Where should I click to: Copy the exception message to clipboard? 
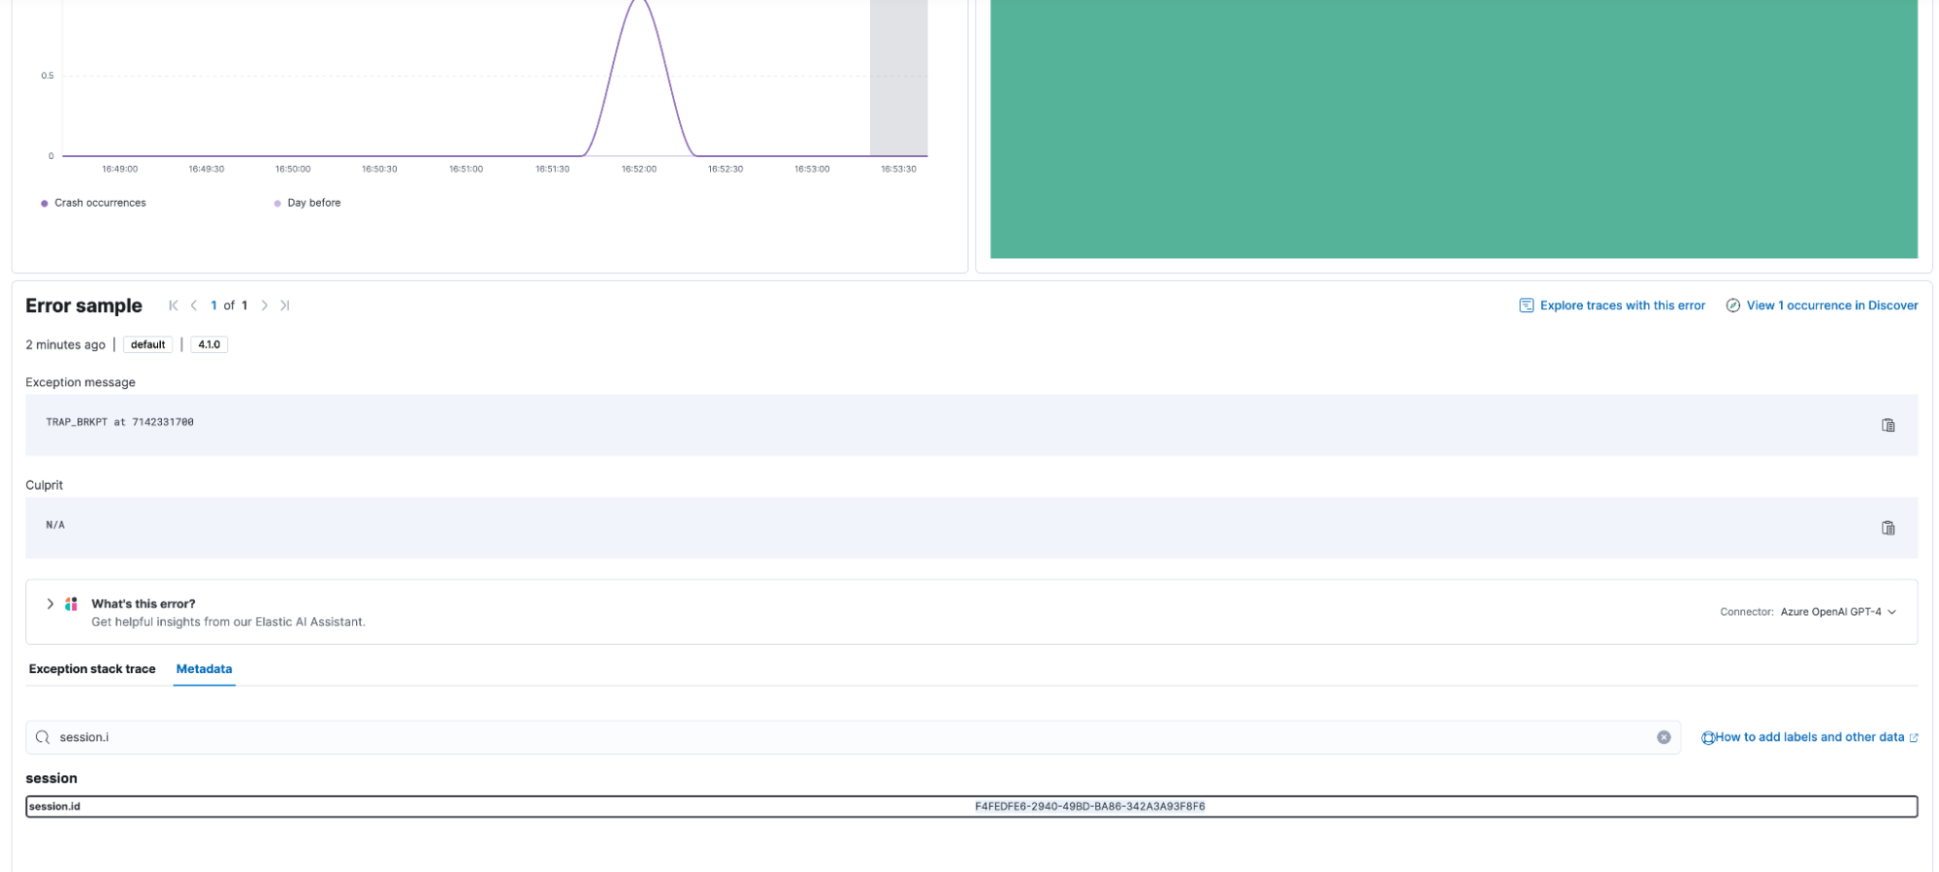point(1887,425)
